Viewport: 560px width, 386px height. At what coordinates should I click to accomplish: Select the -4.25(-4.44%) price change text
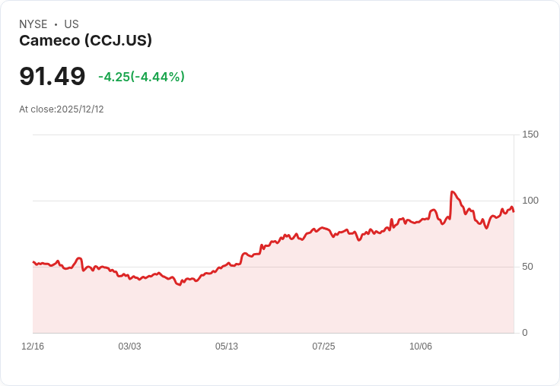point(142,77)
